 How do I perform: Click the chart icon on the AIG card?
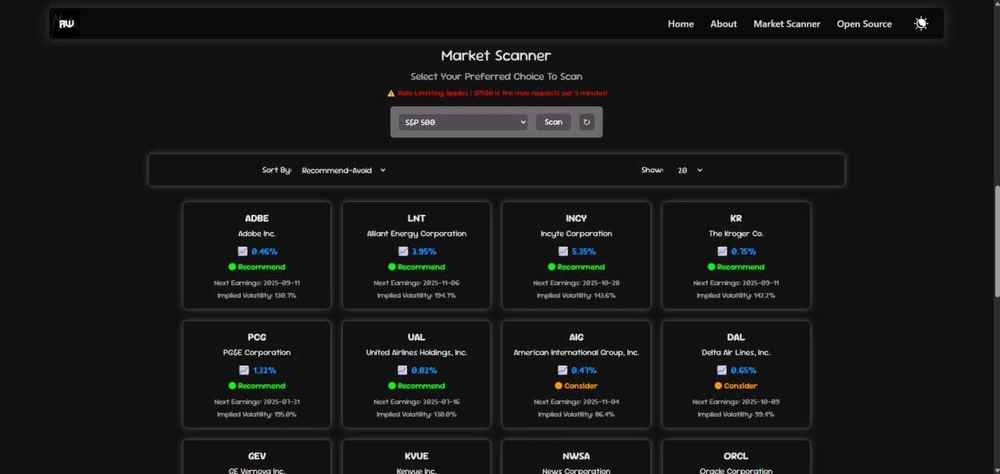pos(562,370)
